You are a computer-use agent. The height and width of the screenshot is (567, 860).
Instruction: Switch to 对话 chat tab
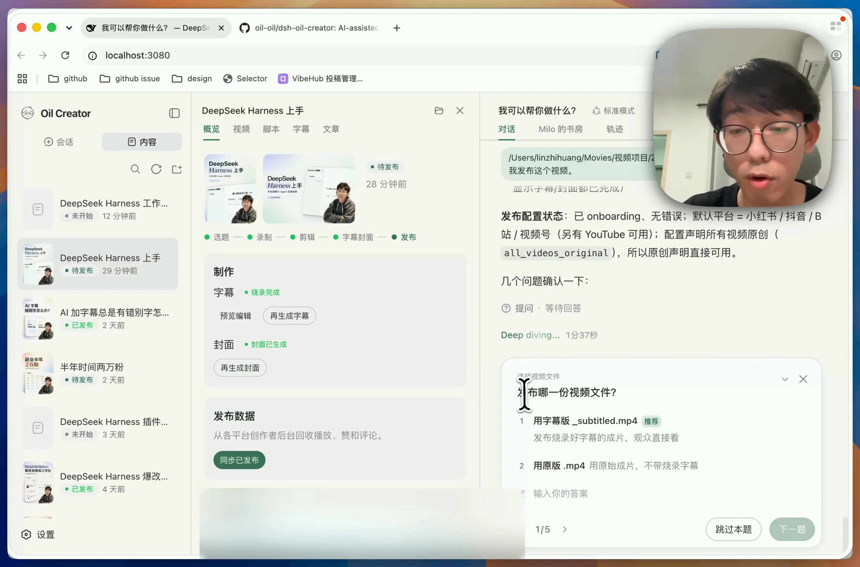click(507, 129)
